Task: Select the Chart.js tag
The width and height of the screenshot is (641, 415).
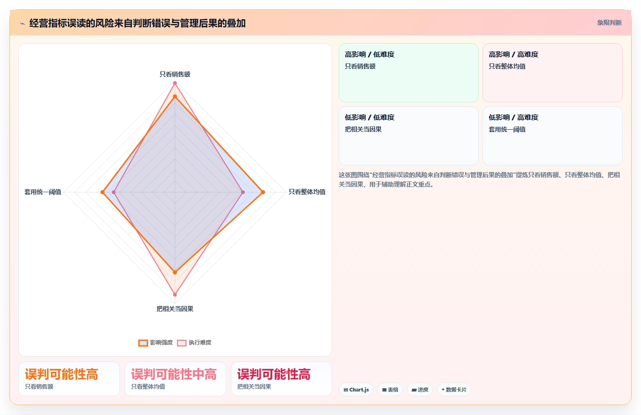Action: pos(356,390)
